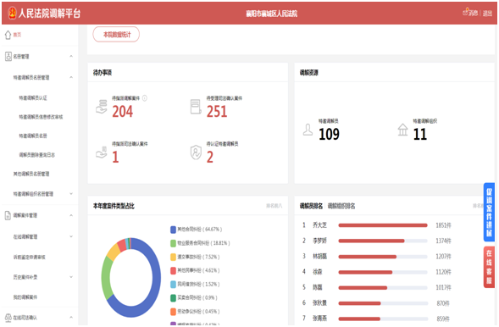This screenshot has width=499, height=327.
Task: Switch to the 调解组织排名 tab
Action: click(341, 206)
